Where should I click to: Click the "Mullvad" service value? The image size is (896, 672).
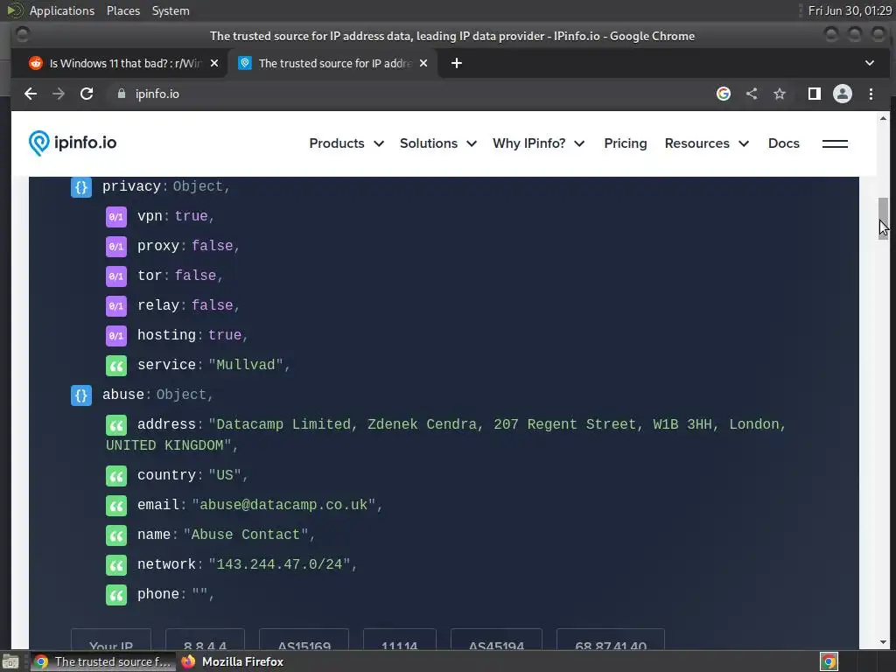(x=246, y=365)
